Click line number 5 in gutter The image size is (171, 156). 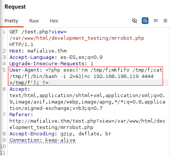click(x=4, y=70)
